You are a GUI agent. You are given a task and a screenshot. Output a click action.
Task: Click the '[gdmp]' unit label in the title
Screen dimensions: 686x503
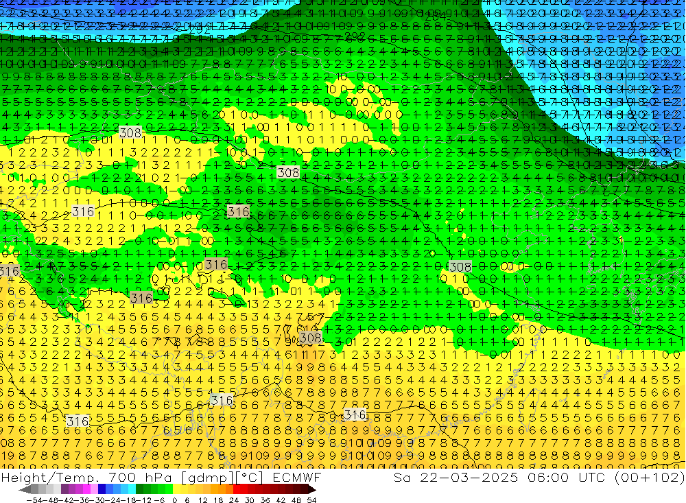(x=206, y=478)
